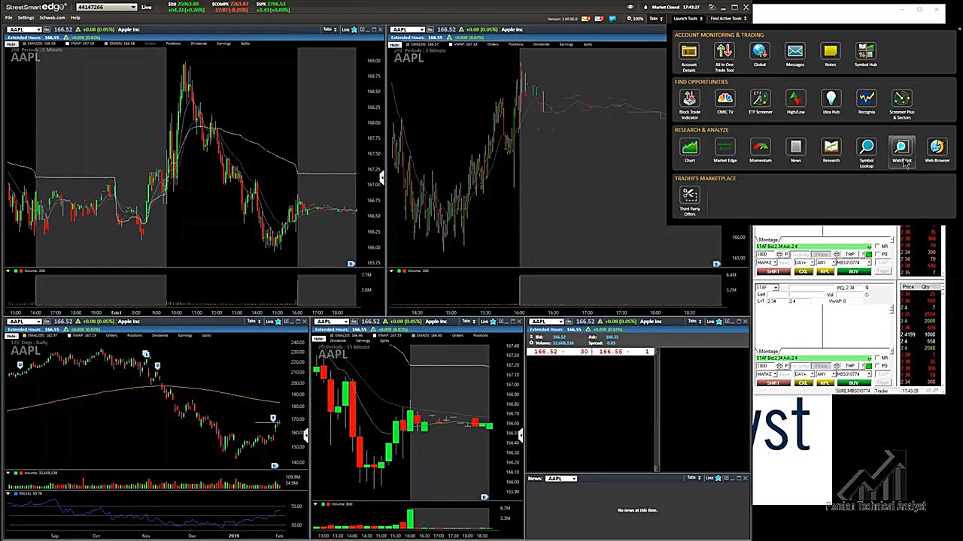The height and width of the screenshot is (541, 963).
Task: Open the All In One Trade Tool
Action: (724, 56)
